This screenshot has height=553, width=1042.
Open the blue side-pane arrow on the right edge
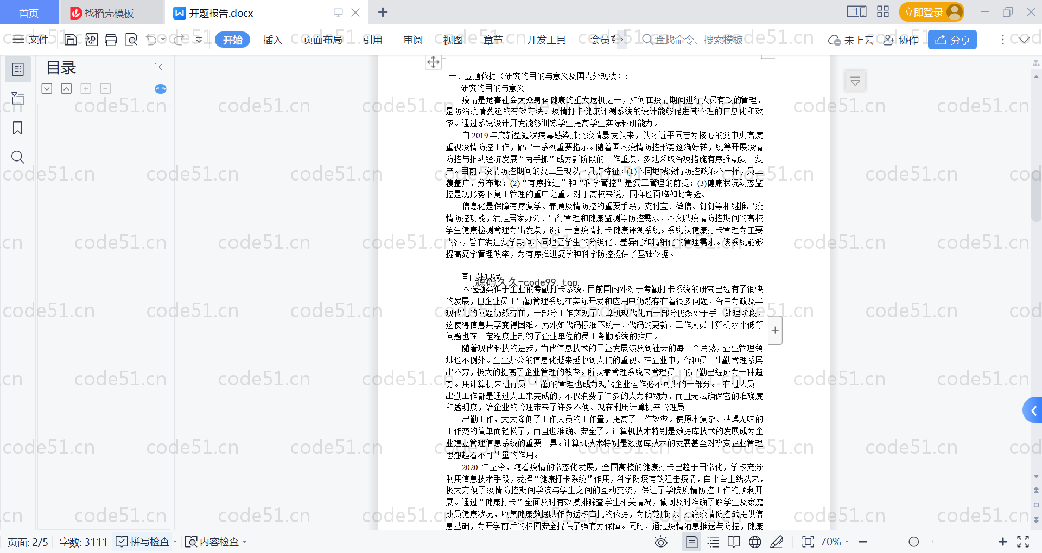click(x=1033, y=410)
